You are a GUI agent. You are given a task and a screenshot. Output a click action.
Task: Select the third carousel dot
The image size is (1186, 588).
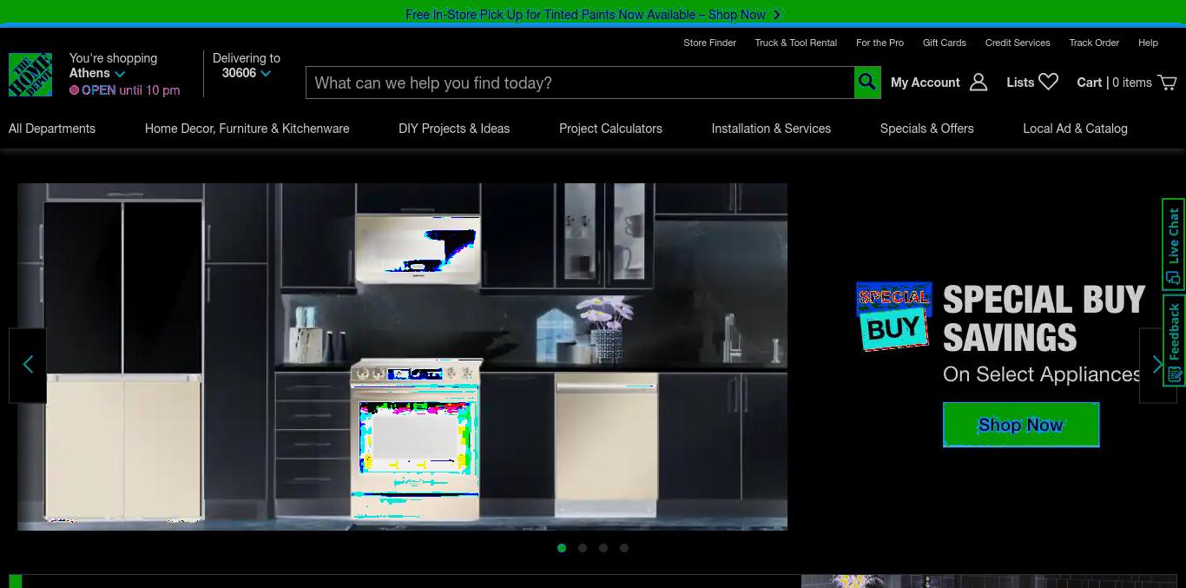coord(603,548)
